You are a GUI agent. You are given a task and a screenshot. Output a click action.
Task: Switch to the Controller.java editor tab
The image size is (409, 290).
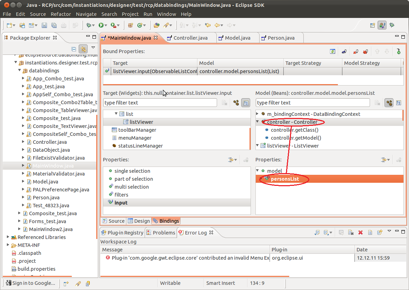(190, 38)
